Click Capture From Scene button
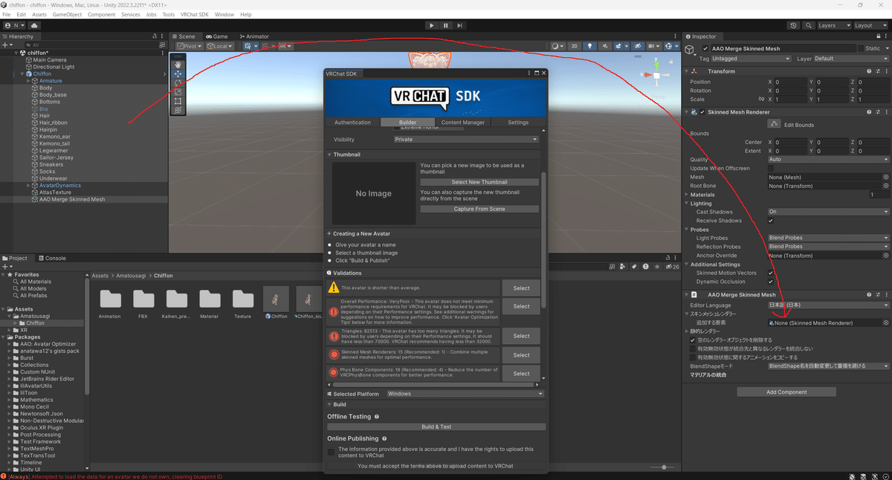 (479, 209)
